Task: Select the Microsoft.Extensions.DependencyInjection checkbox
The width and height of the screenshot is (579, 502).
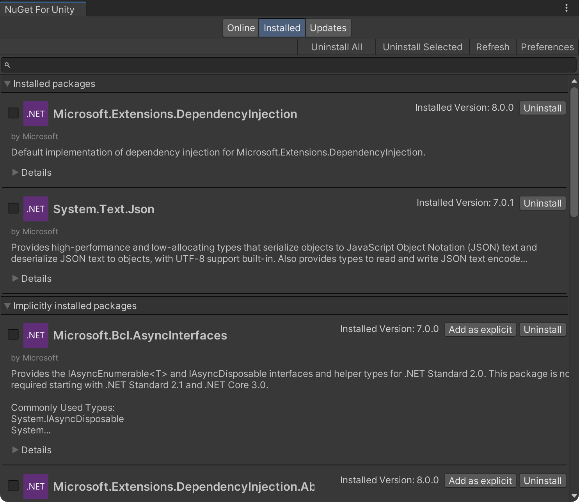Action: pos(13,113)
